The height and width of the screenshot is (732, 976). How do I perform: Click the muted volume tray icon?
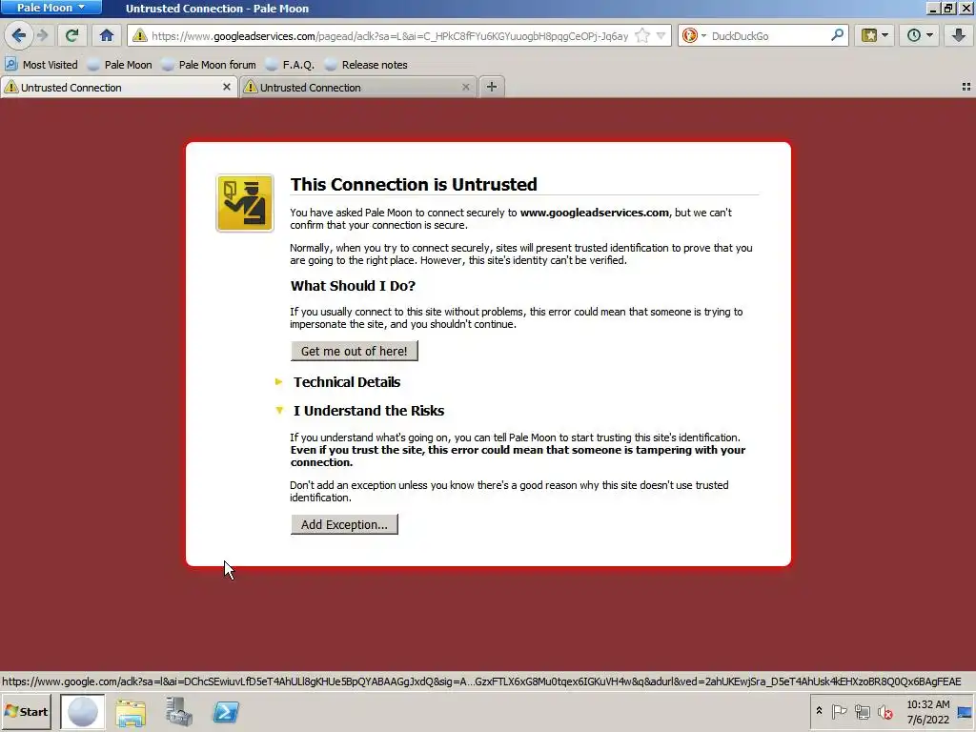[884, 711]
